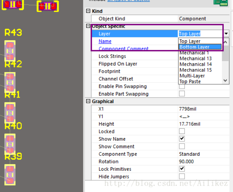Image resolution: width=233 pixels, height=192 pixels.
Task: Pick Mechanical 13 from layer list
Action: (x=196, y=58)
